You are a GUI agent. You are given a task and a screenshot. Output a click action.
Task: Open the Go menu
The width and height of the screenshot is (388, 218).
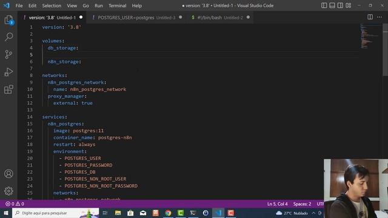tap(85, 5)
